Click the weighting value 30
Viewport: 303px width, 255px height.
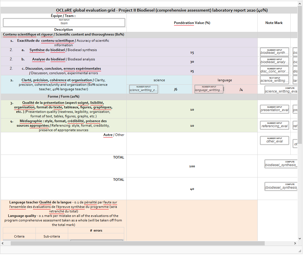point(192,62)
